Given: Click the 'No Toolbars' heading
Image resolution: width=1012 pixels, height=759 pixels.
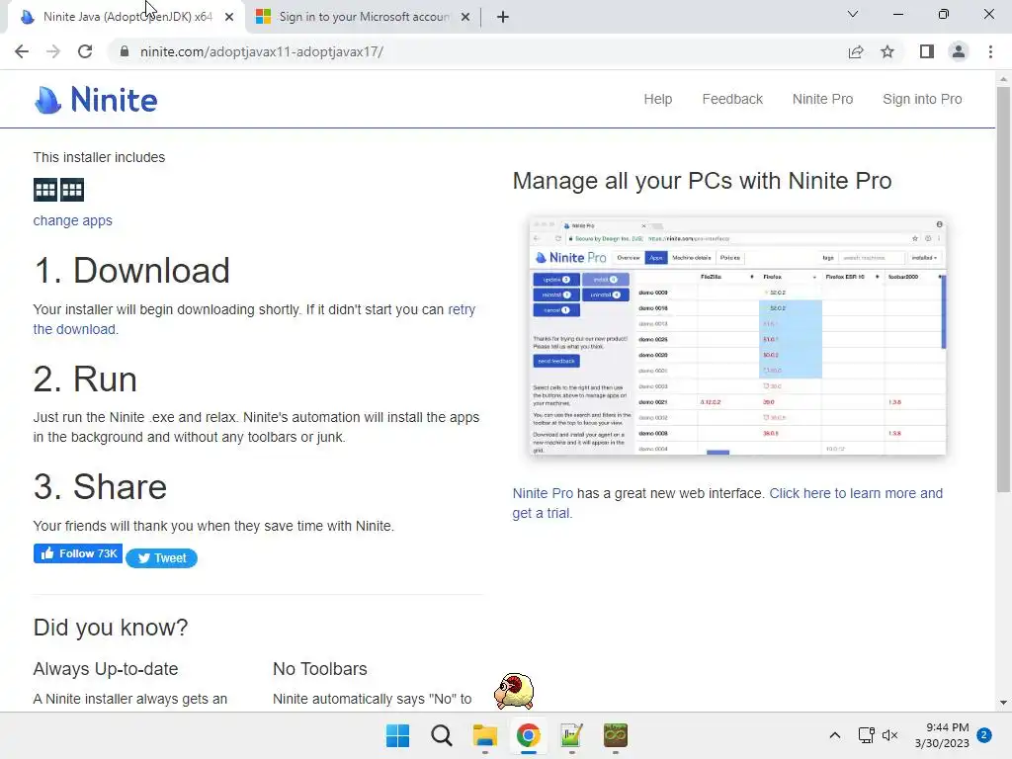Looking at the screenshot, I should [320, 669].
